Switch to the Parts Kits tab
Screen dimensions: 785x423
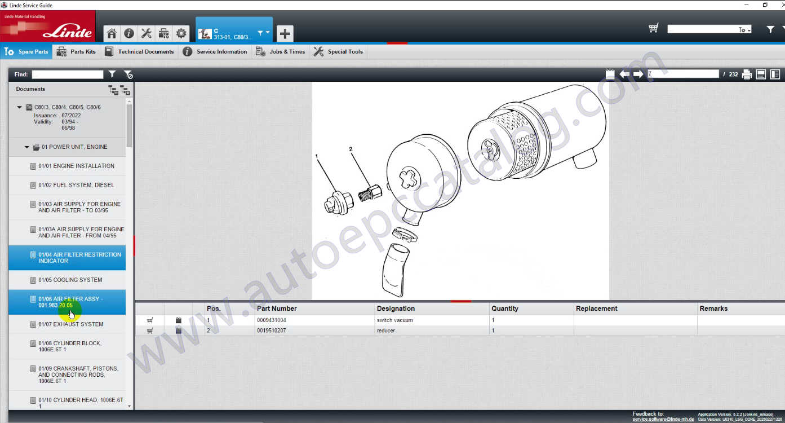(x=76, y=52)
